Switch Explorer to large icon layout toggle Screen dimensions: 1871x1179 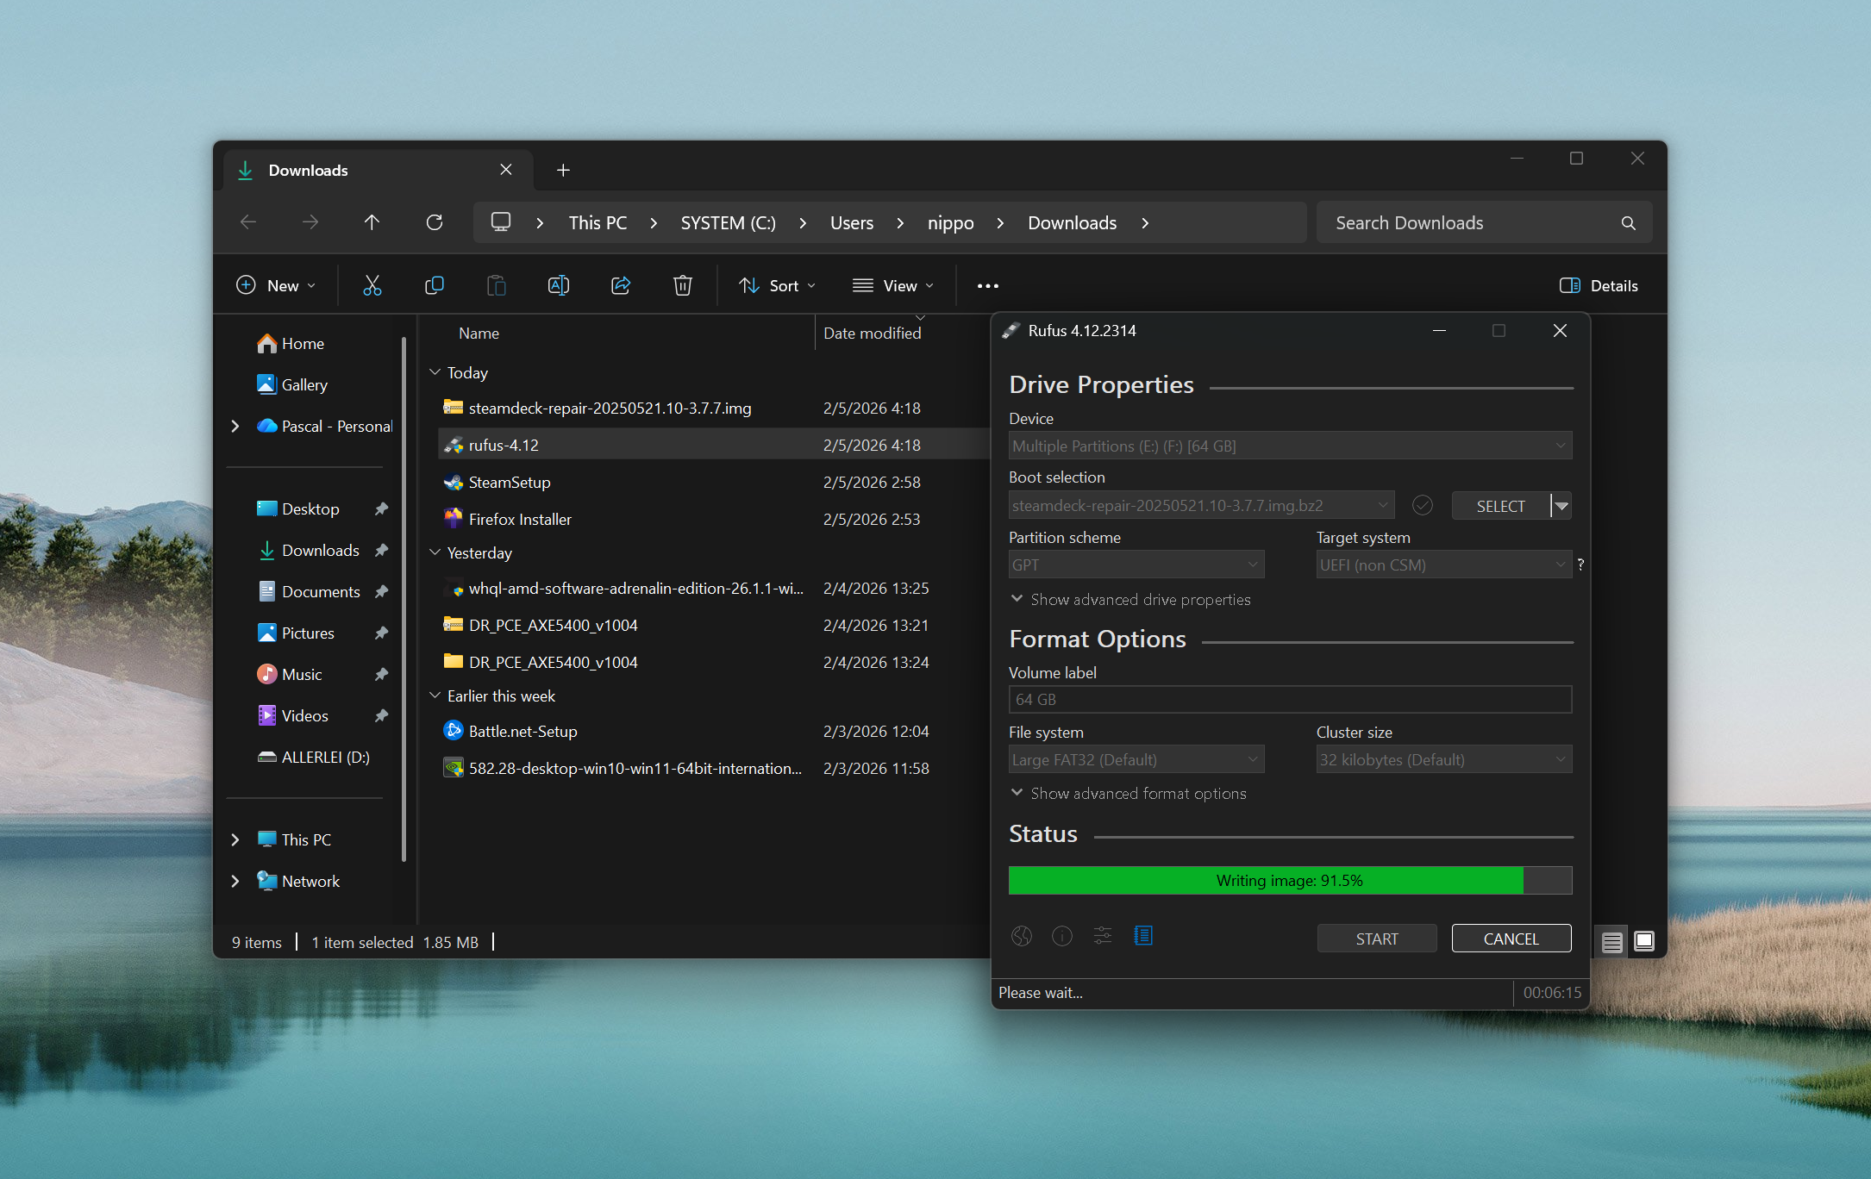pyautogui.click(x=1643, y=941)
